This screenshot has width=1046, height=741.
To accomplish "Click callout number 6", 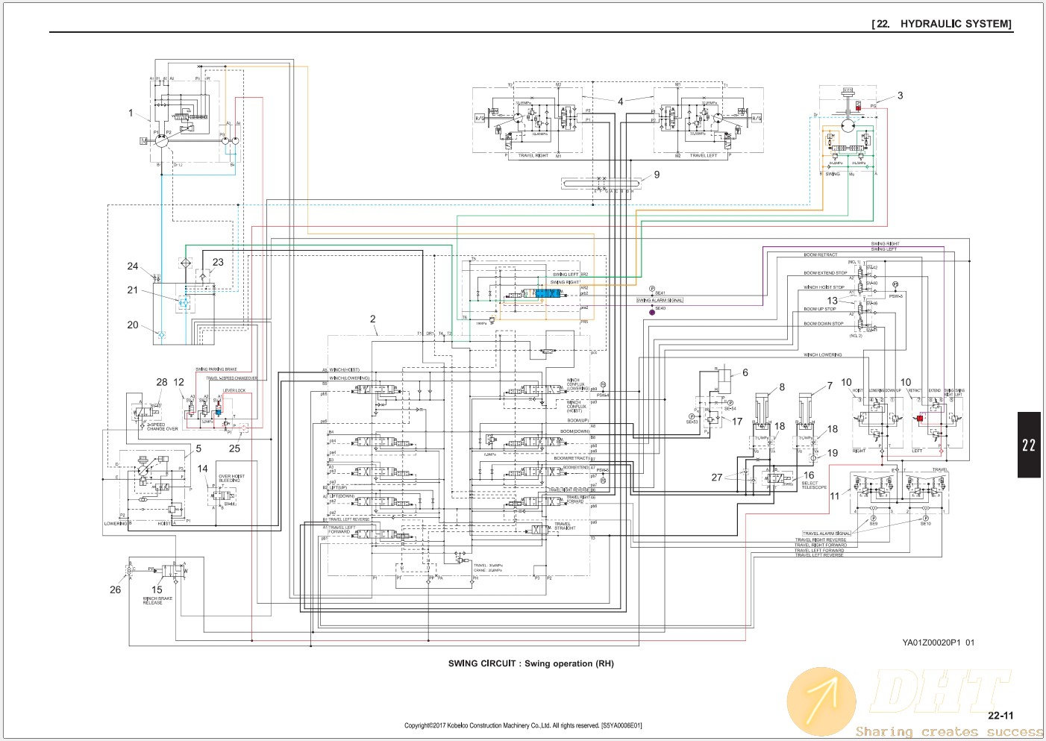I will point(745,373).
